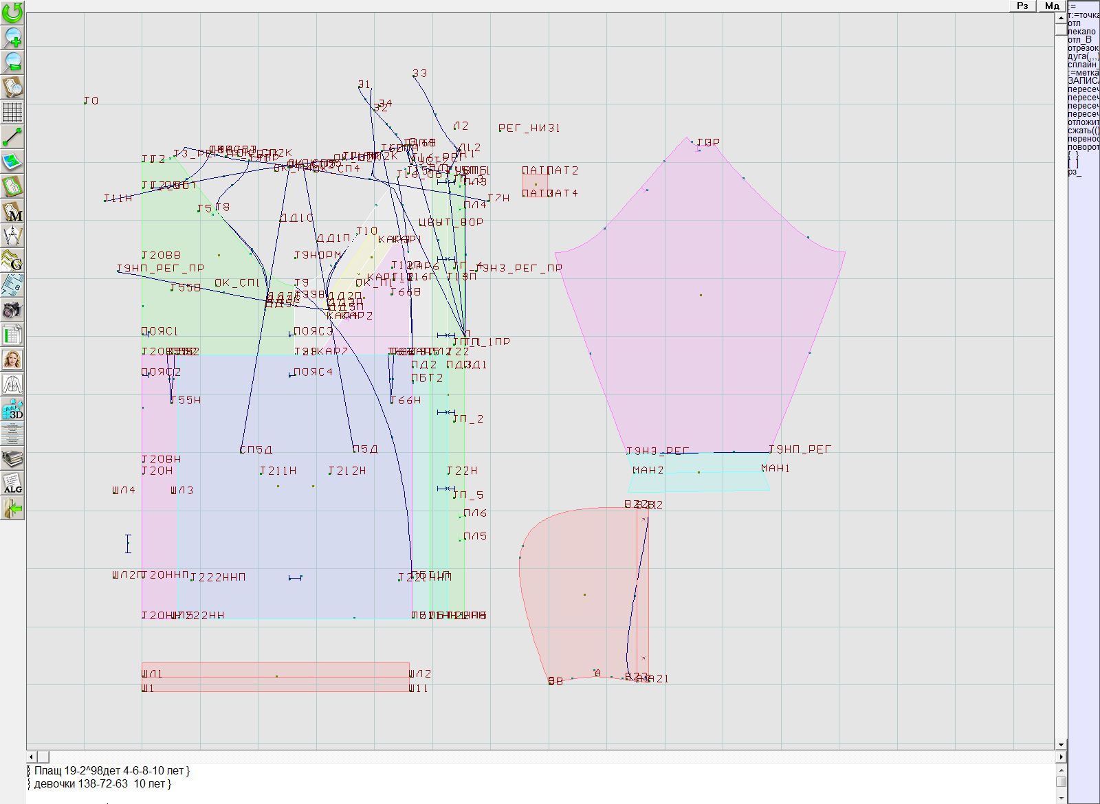Zoom in with the magnifier plus icon
The width and height of the screenshot is (1100, 804).
[x=12, y=37]
